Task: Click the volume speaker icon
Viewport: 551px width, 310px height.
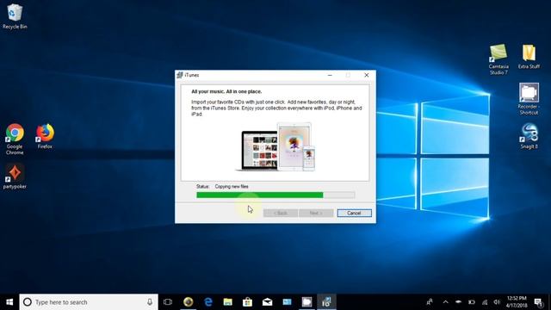Action: (497, 302)
